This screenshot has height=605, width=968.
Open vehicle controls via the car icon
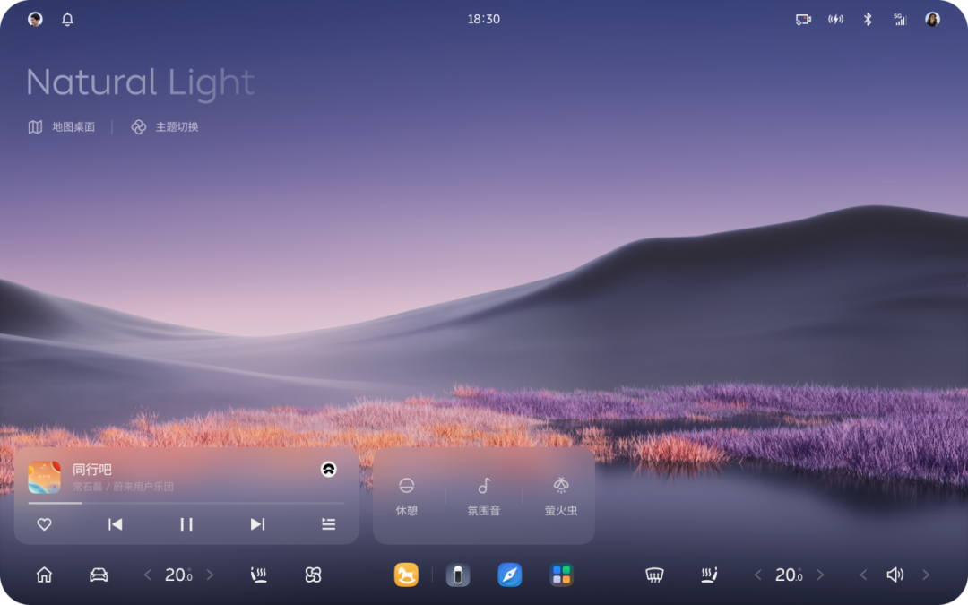[99, 575]
